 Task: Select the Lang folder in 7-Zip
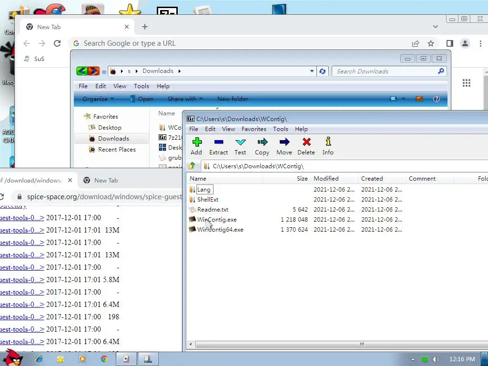[204, 190]
